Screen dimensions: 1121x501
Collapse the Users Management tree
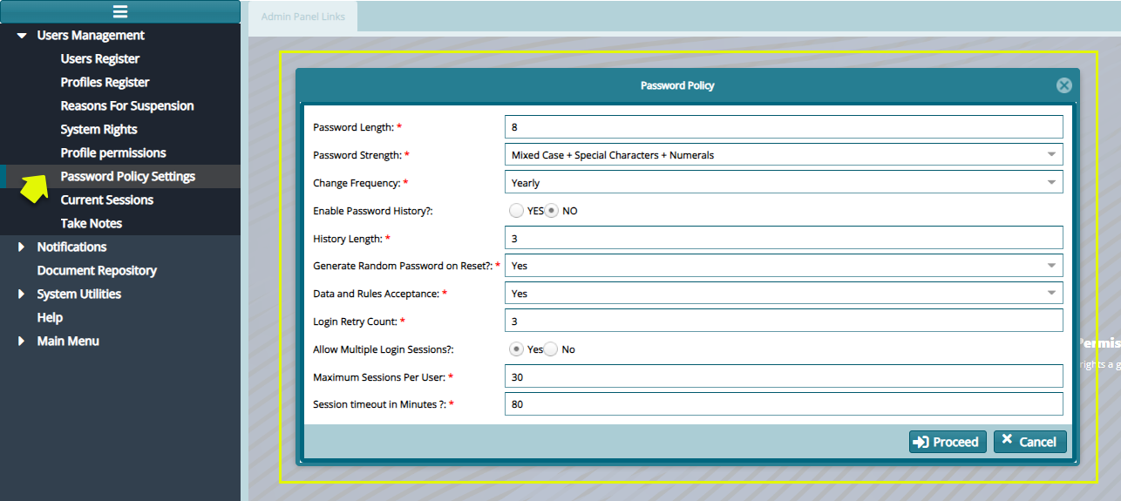[x=22, y=36]
